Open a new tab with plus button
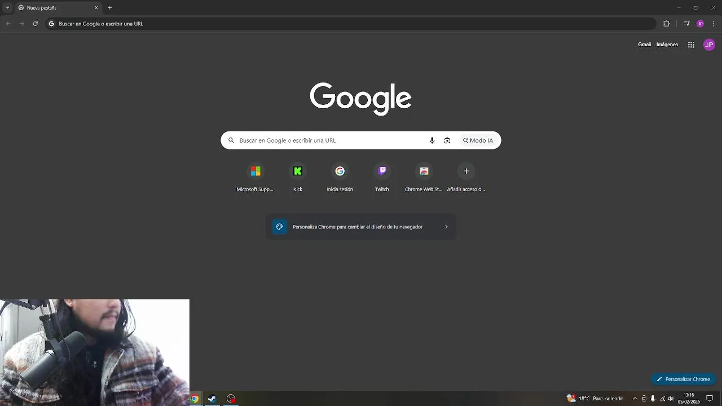This screenshot has width=722, height=406. pyautogui.click(x=109, y=8)
